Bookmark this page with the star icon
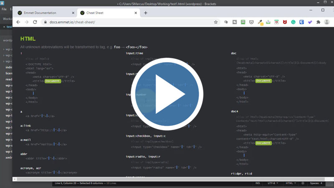Image resolution: width=334 pixels, height=188 pixels. 216,22
